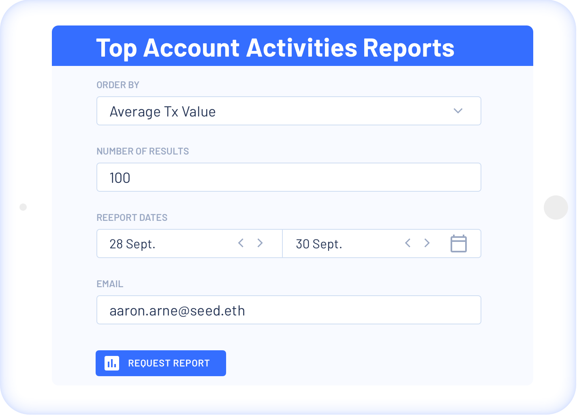This screenshot has width=577, height=415.
Task: Expand the Order By selection list
Action: (288, 111)
